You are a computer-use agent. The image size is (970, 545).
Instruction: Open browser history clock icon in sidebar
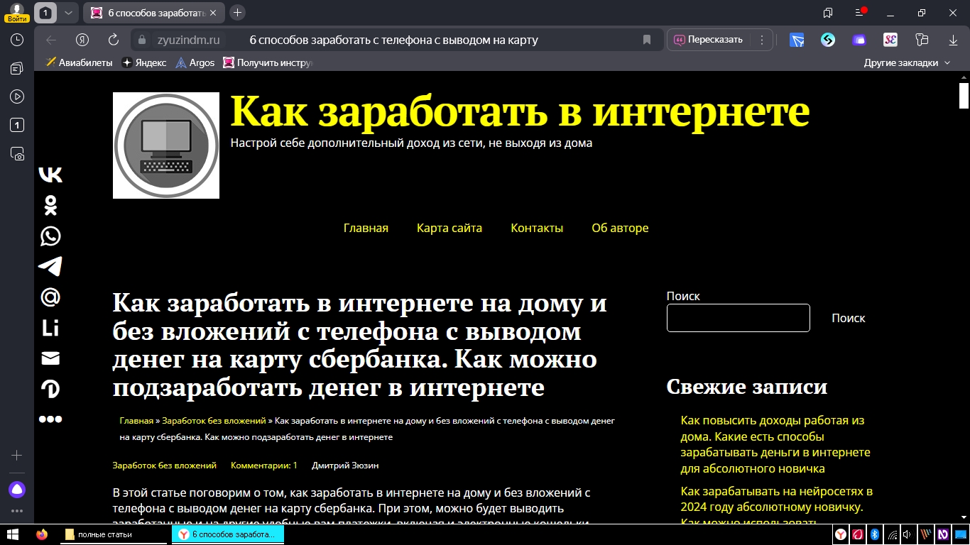point(17,40)
